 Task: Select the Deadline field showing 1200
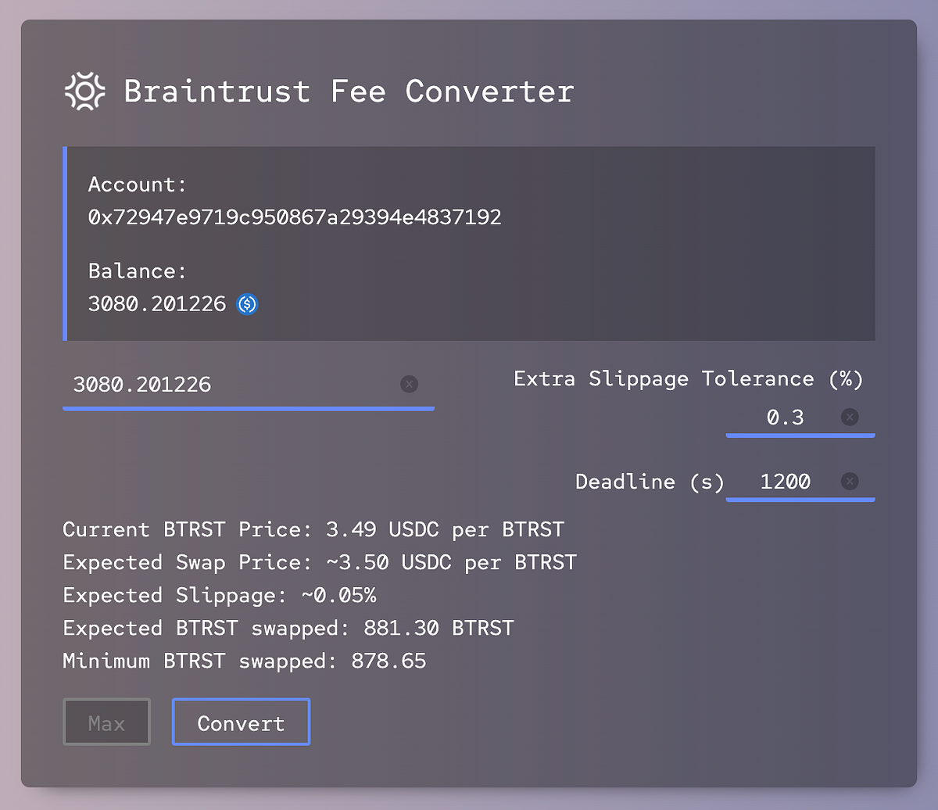click(784, 482)
